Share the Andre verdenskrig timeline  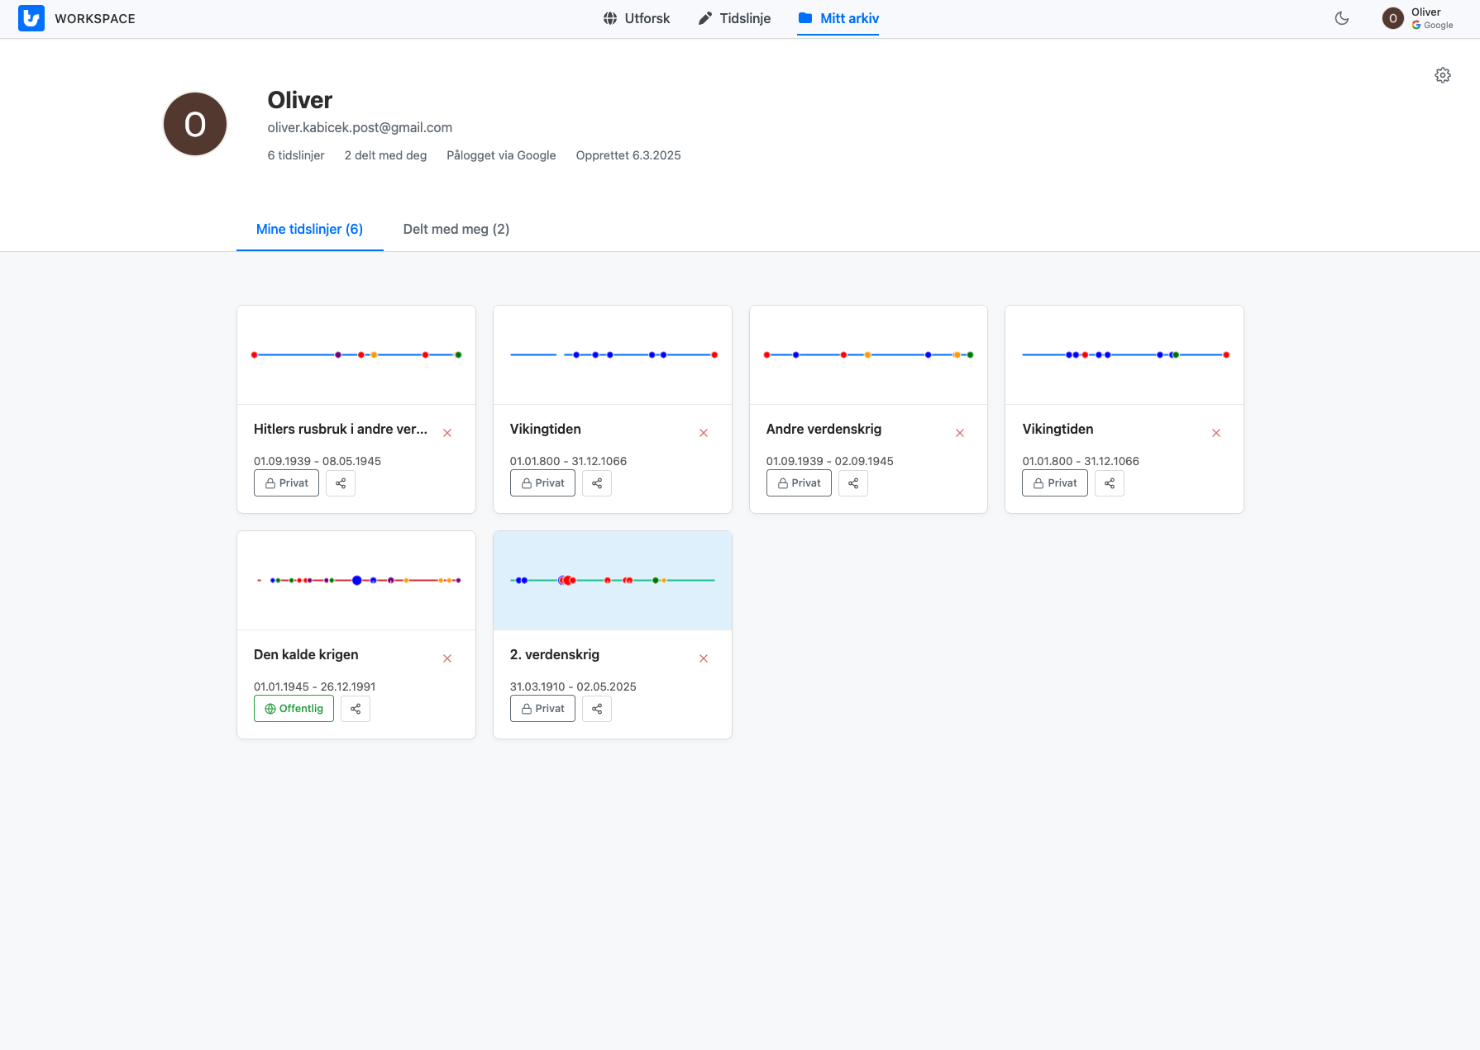point(852,483)
